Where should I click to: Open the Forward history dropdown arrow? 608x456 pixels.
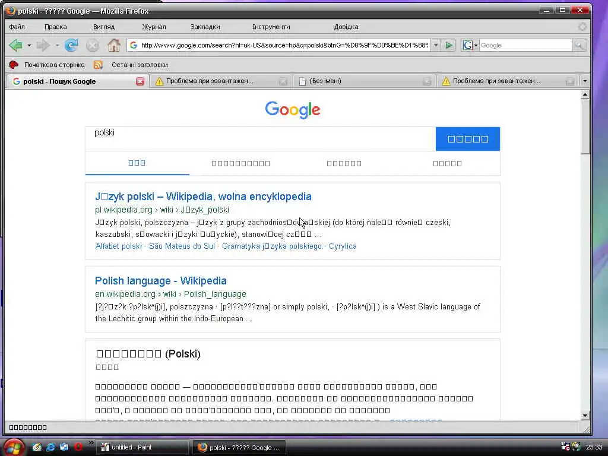(57, 45)
